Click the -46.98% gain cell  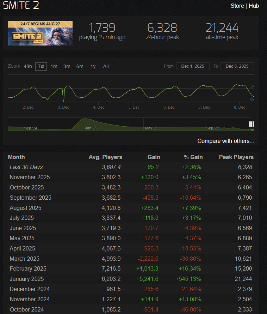pyautogui.click(x=191, y=310)
